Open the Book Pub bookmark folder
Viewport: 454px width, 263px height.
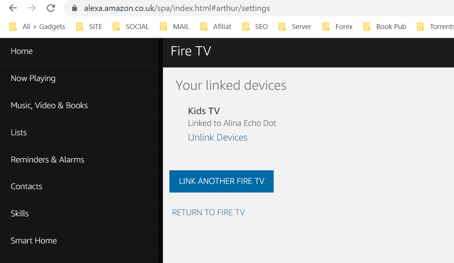coord(385,26)
